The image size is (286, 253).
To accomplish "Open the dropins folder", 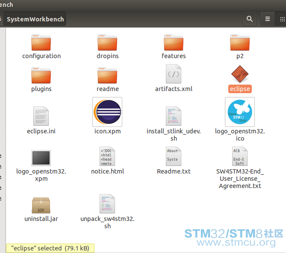I will click(x=107, y=43).
